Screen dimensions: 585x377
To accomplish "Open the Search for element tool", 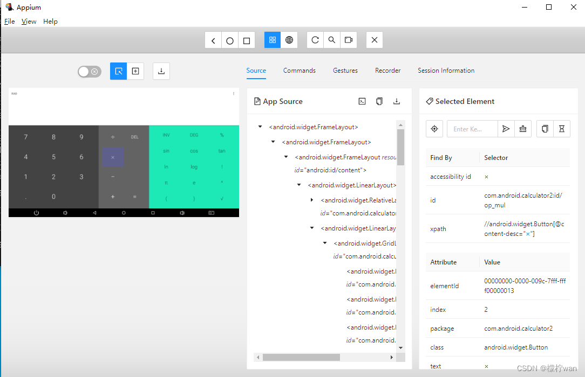I will click(332, 40).
